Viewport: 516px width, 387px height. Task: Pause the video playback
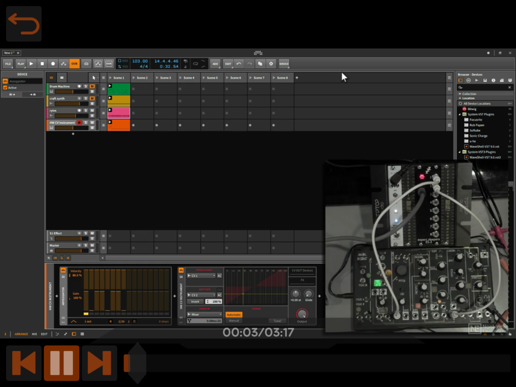pyautogui.click(x=61, y=363)
